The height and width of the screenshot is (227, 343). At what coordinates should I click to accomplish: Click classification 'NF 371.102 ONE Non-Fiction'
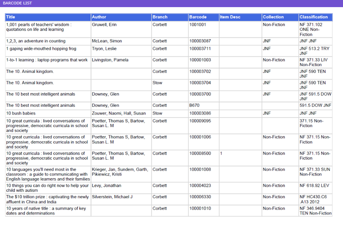(311, 29)
